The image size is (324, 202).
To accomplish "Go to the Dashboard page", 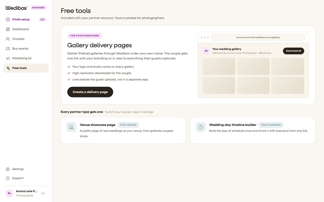I will 26,29.
